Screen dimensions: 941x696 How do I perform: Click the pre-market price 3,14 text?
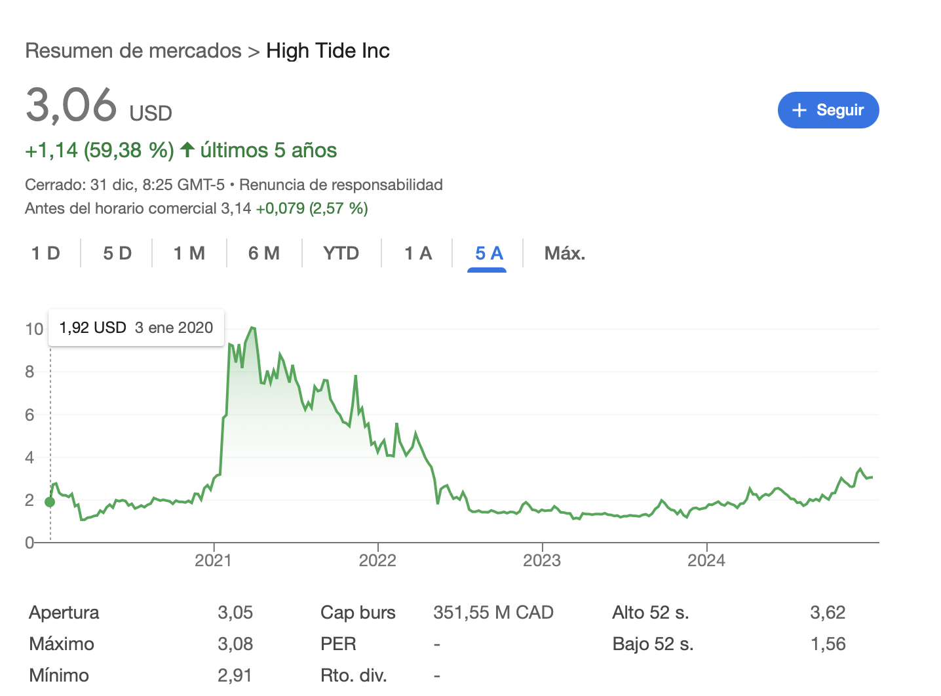coord(236,208)
